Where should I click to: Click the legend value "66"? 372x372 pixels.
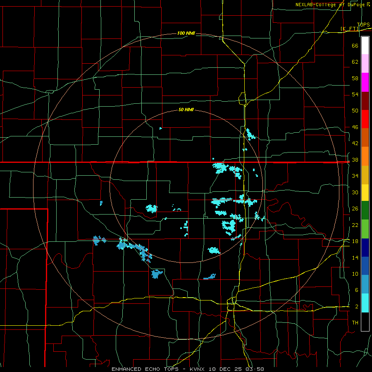(x=355, y=45)
